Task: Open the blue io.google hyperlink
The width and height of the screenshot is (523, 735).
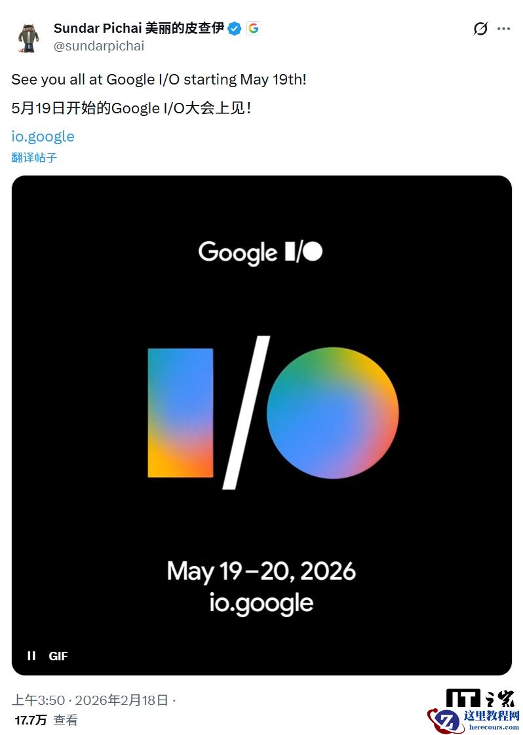Action: [x=43, y=136]
